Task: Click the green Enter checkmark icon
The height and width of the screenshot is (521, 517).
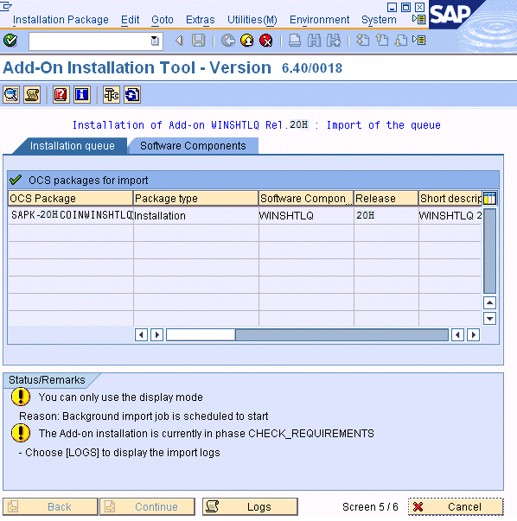Action: coord(10,41)
